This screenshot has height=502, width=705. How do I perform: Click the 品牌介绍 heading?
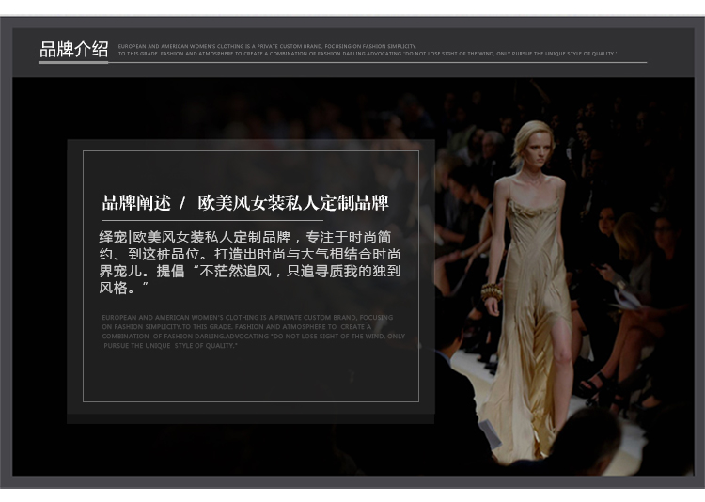73,49
